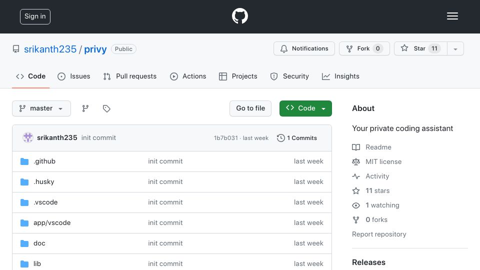Click the .vscode folder icon
The width and height of the screenshot is (480, 270).
pos(24,202)
